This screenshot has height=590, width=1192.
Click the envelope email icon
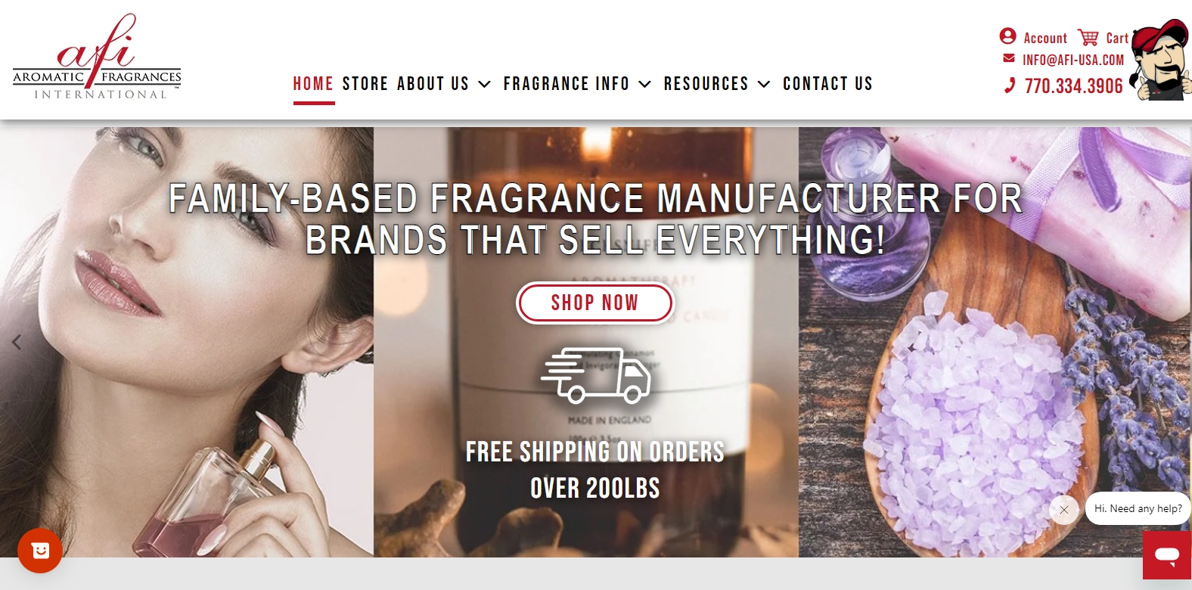(1009, 58)
